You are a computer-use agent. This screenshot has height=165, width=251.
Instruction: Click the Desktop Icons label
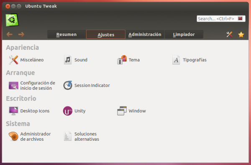point(35,111)
